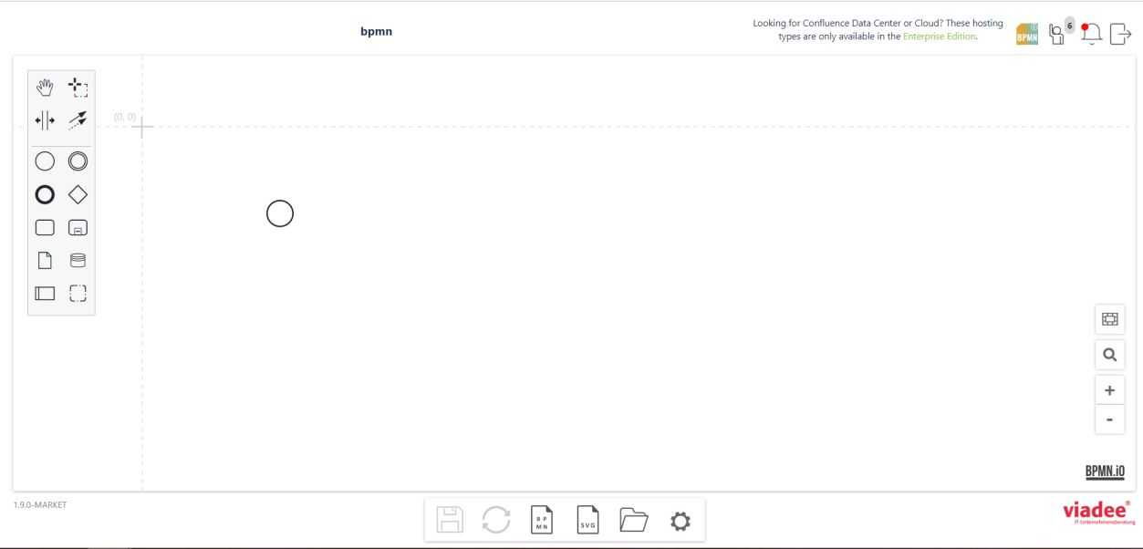Image resolution: width=1143 pixels, height=549 pixels.
Task: Create an end event from palette
Action: (x=45, y=194)
